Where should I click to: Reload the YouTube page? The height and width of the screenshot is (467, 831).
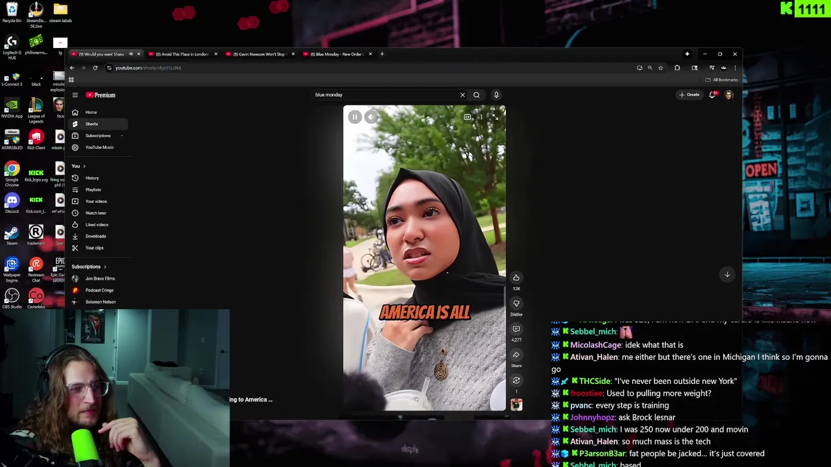coord(95,67)
